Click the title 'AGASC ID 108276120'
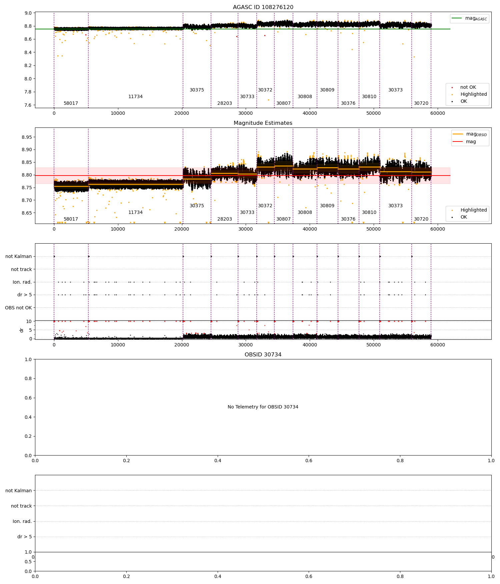 (x=263, y=7)
